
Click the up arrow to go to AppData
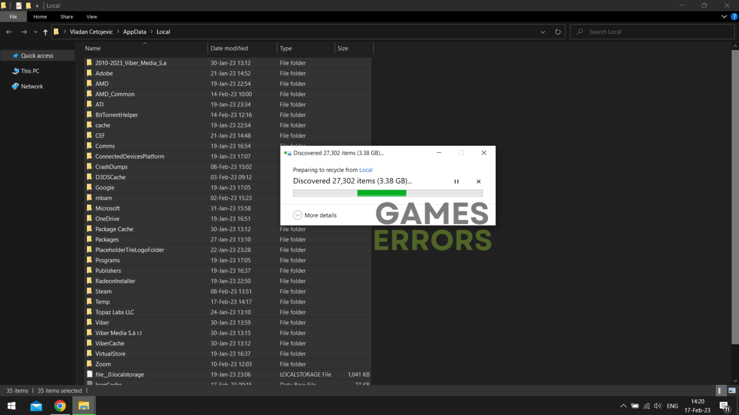(45, 32)
